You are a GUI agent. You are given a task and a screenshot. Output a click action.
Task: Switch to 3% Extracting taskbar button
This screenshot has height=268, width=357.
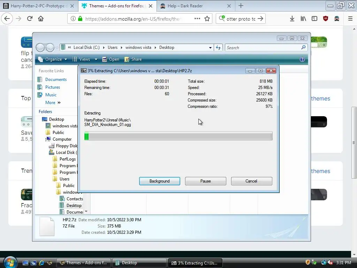195,263
